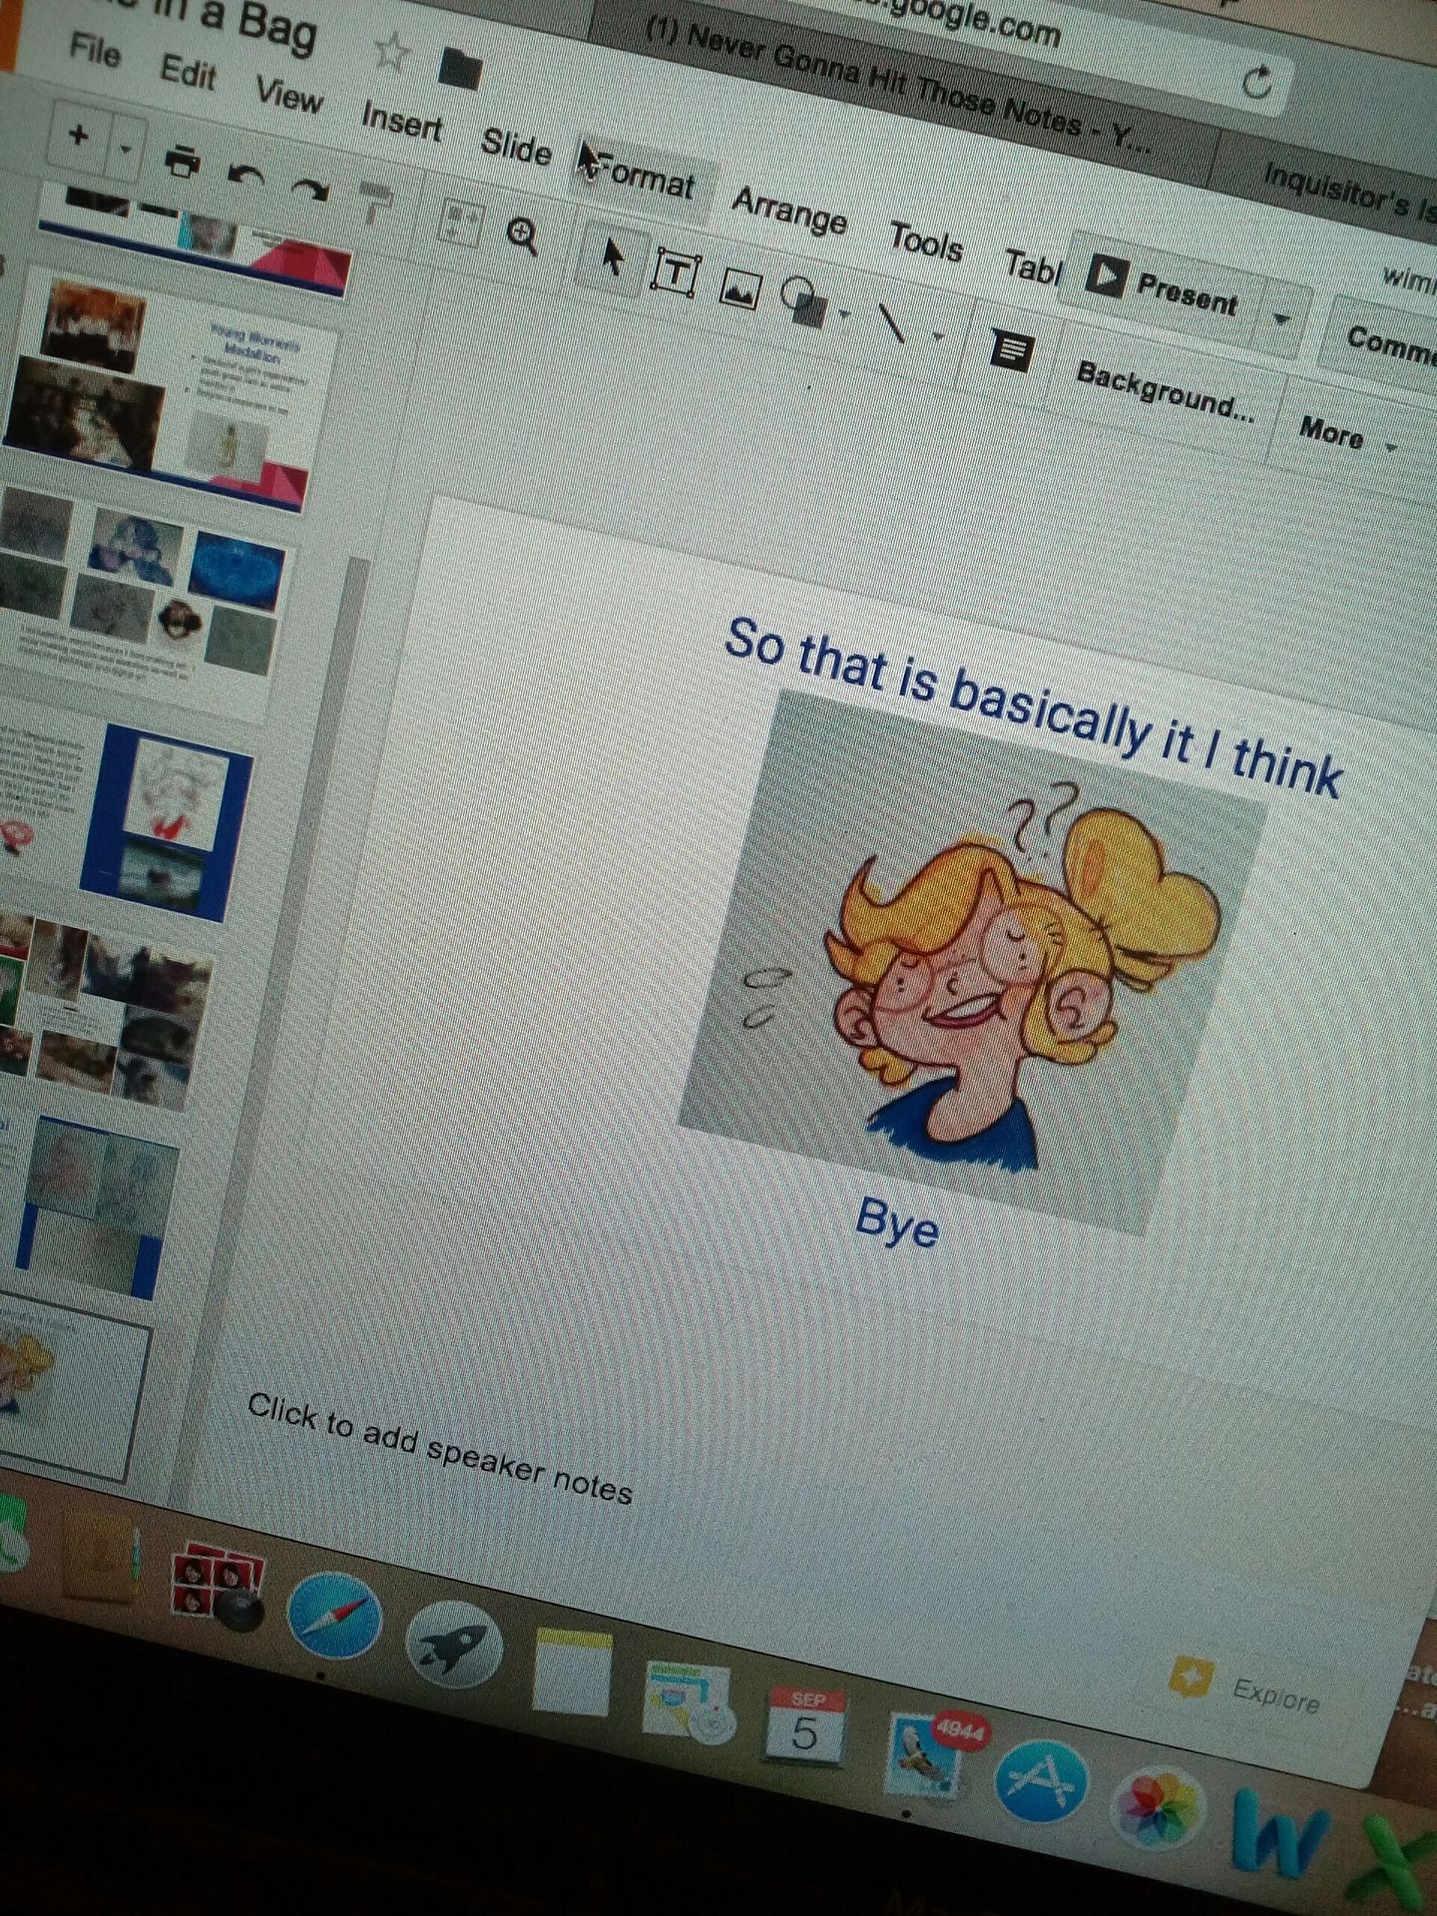Image resolution: width=1437 pixels, height=1916 pixels.
Task: Click the Background... button
Action: tap(1165, 390)
